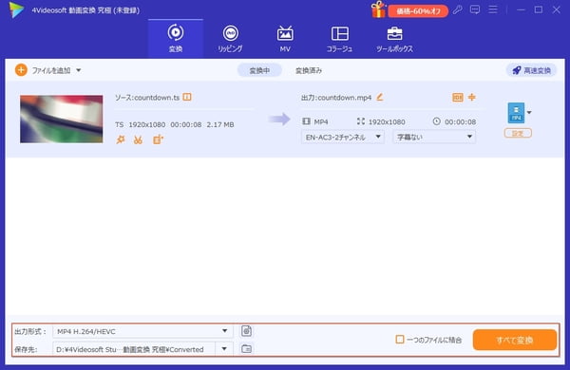Click the すべて変換 button
This screenshot has height=370, width=570.
(x=514, y=340)
